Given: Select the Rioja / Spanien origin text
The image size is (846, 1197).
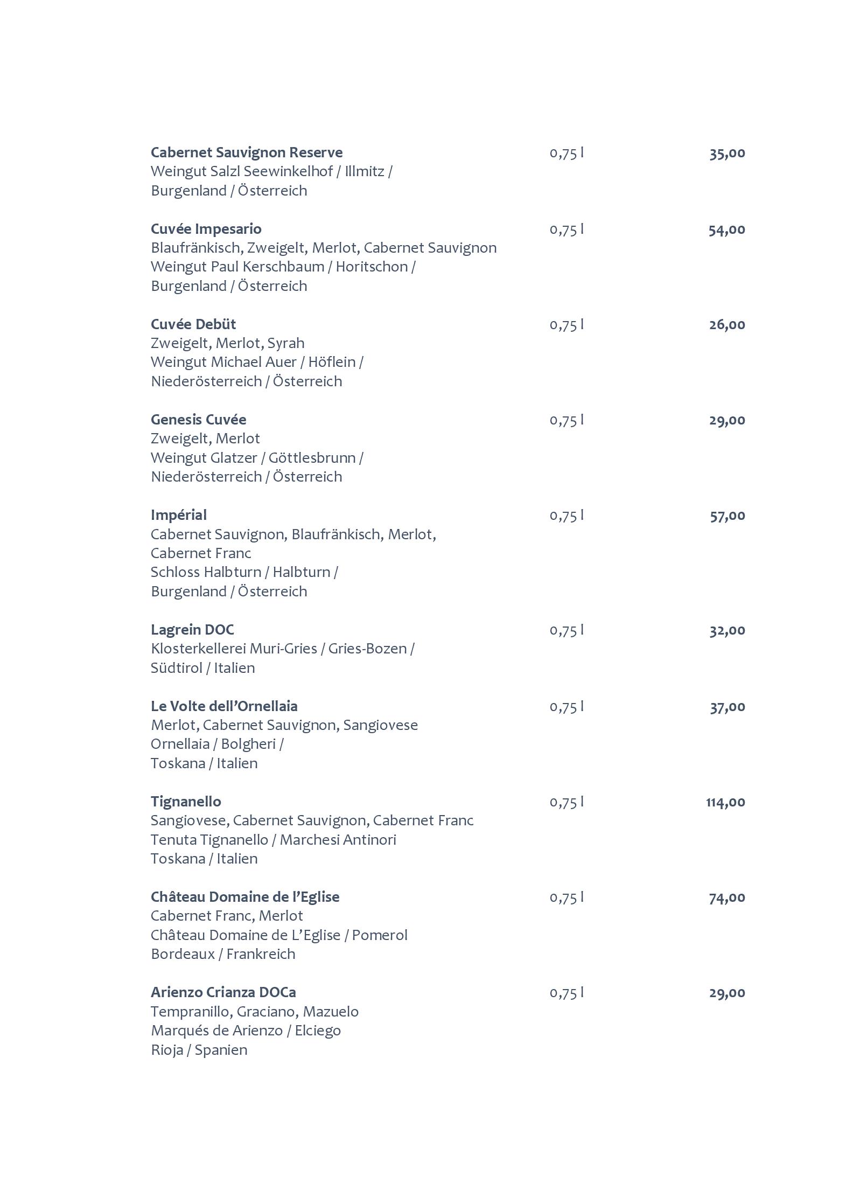Looking at the screenshot, I should point(199,1050).
